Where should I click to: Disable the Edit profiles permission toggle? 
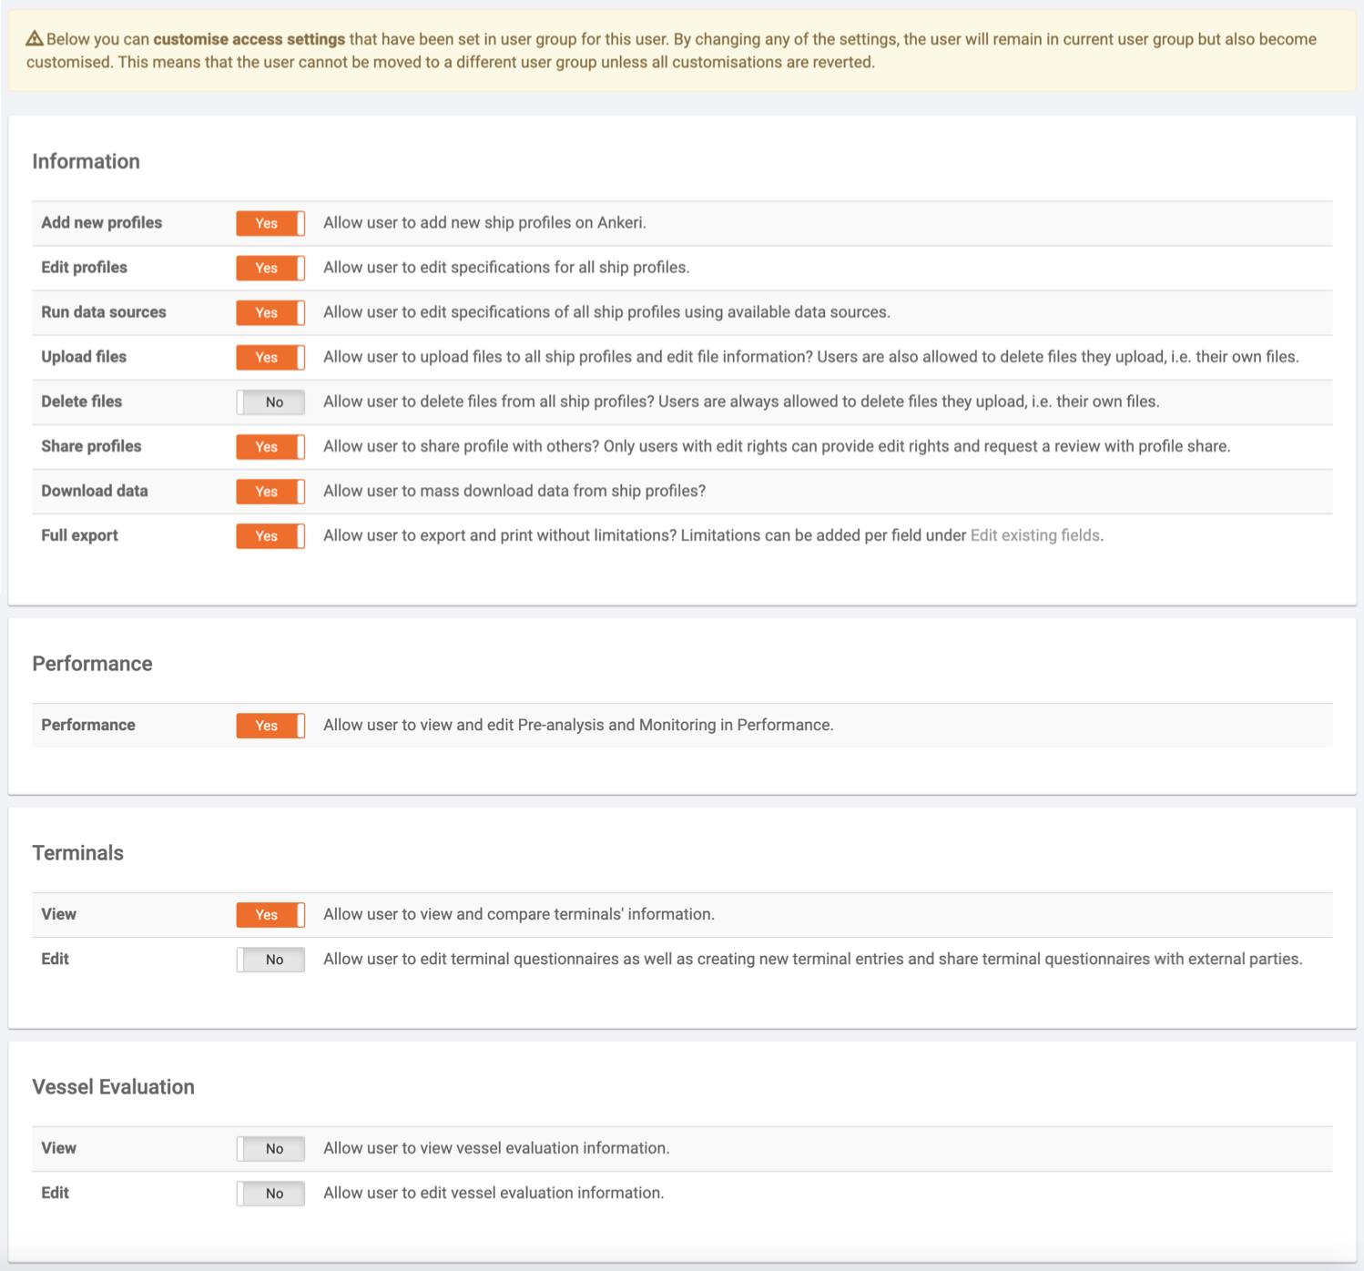270,268
